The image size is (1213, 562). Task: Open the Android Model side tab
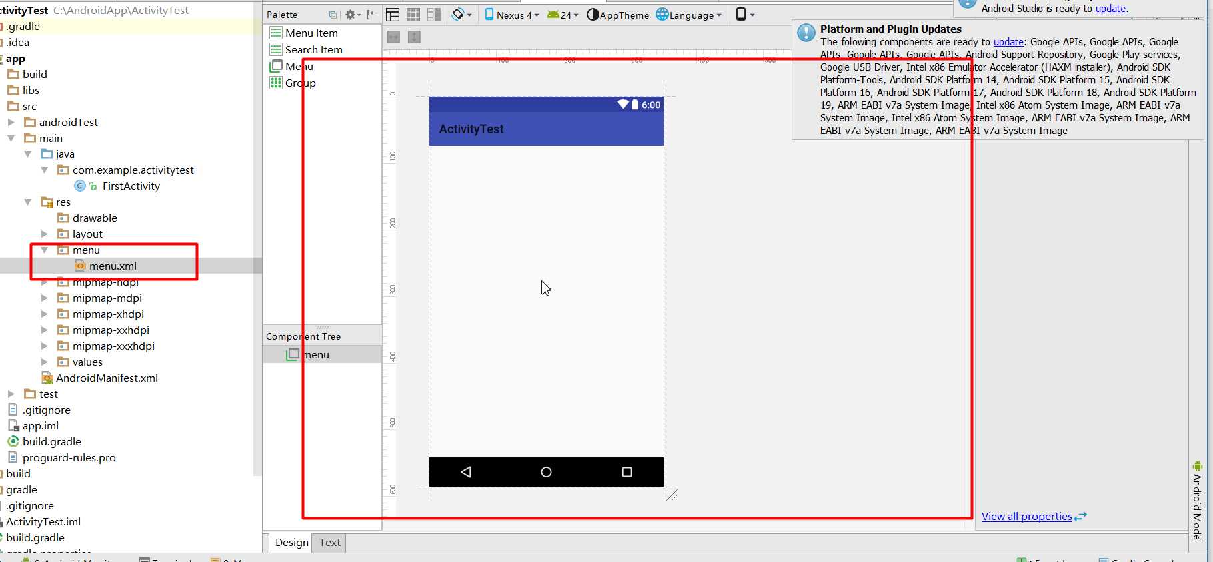[1197, 501]
